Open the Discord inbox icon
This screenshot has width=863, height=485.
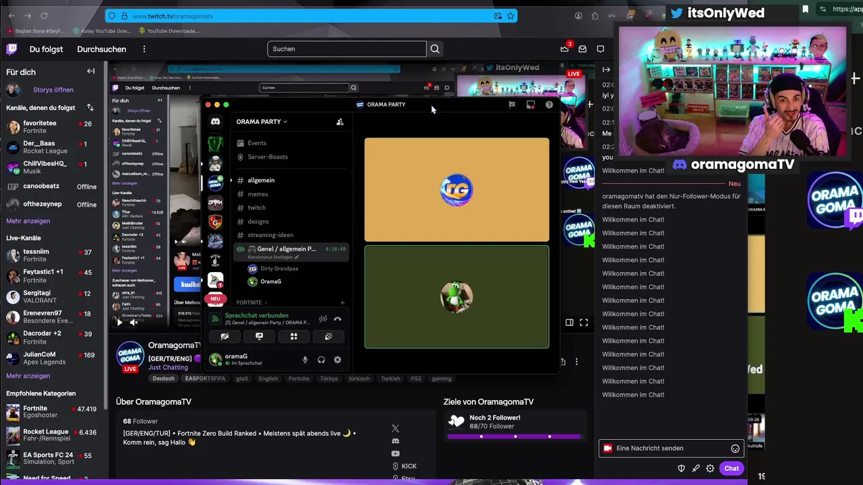coord(531,104)
